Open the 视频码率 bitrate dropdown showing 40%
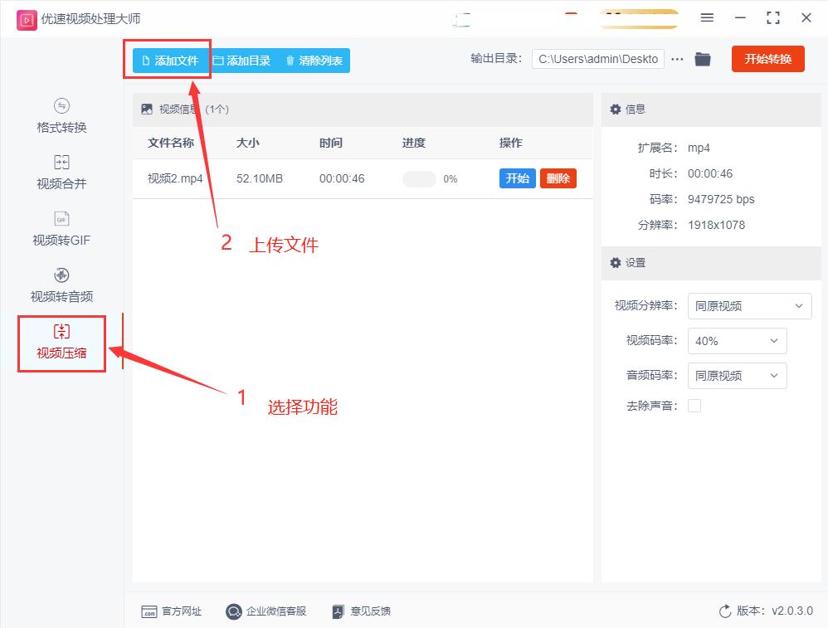This screenshot has height=628, width=828. (x=737, y=341)
